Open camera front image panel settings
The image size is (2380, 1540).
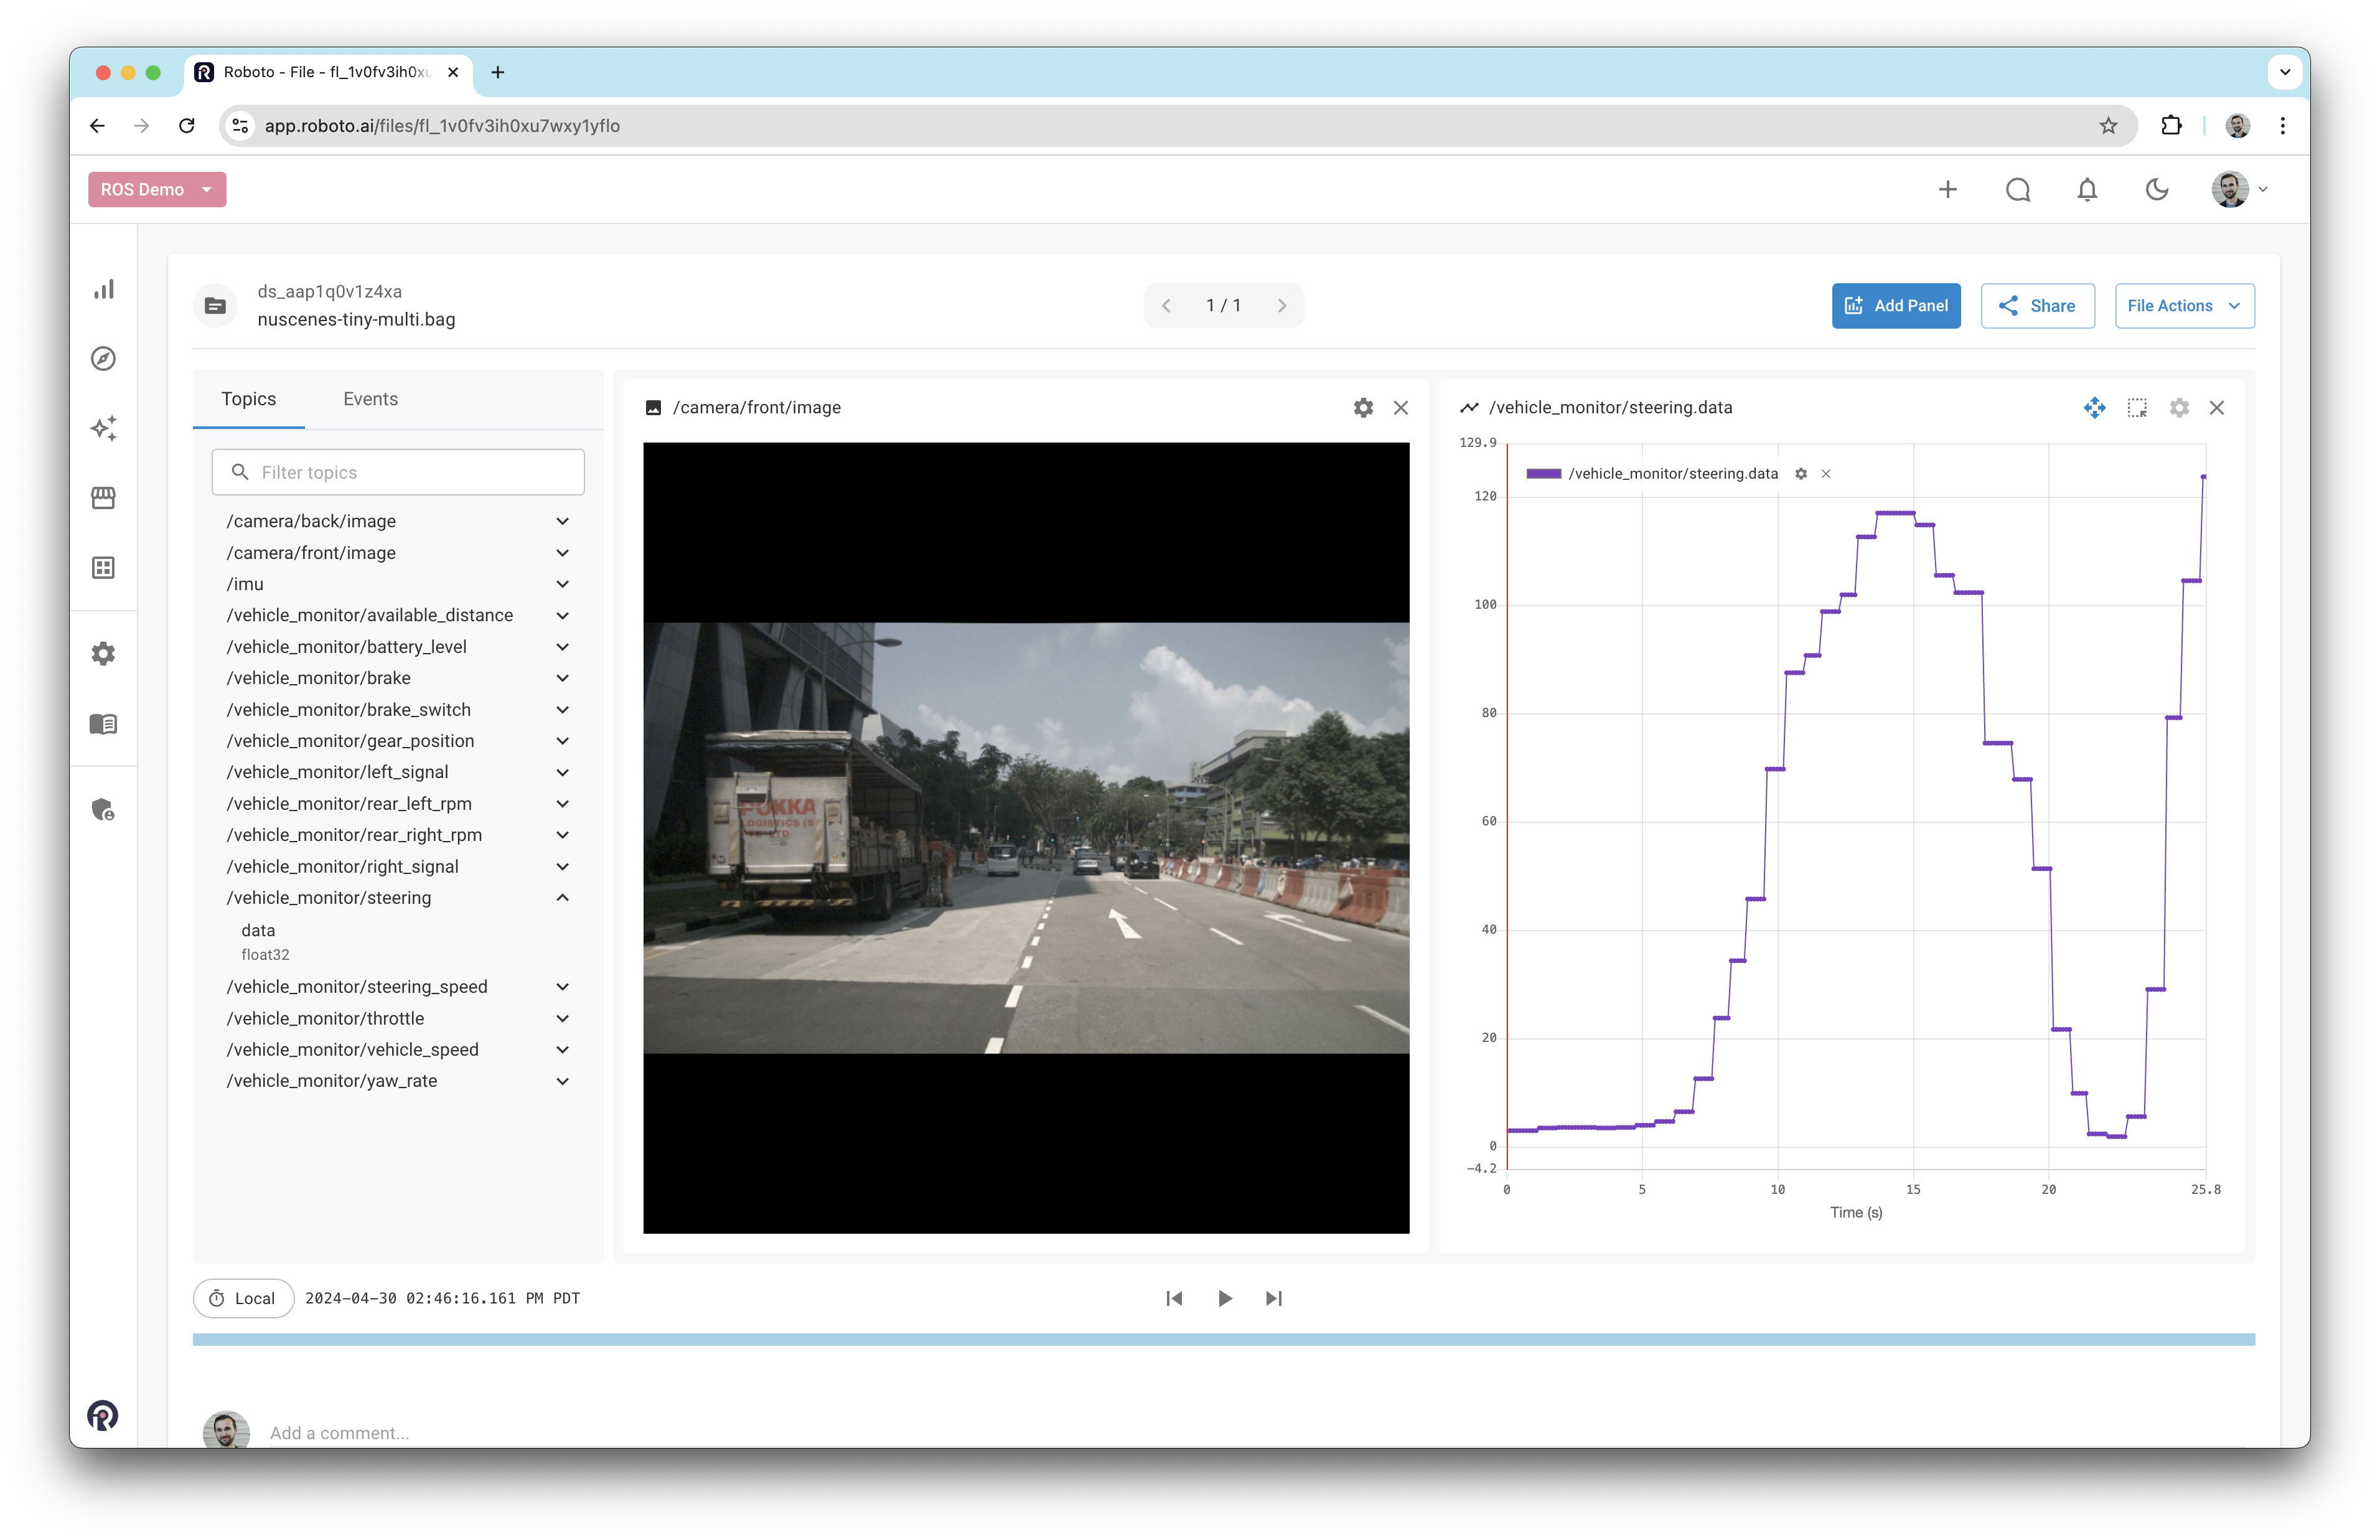pos(1362,408)
